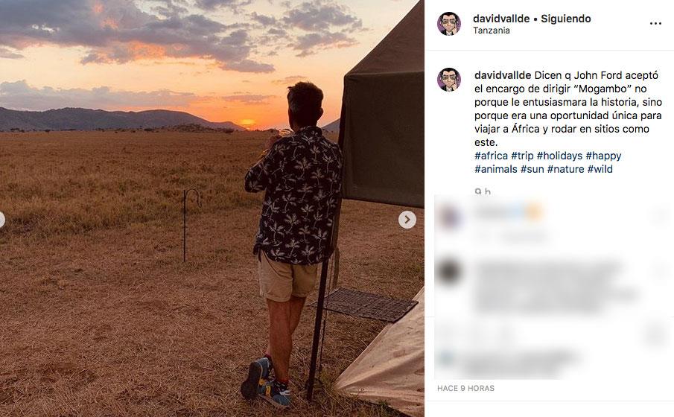Viewport: 674px width, 417px height.
Task: Click the avatar beside the caption text
Action: point(449,80)
